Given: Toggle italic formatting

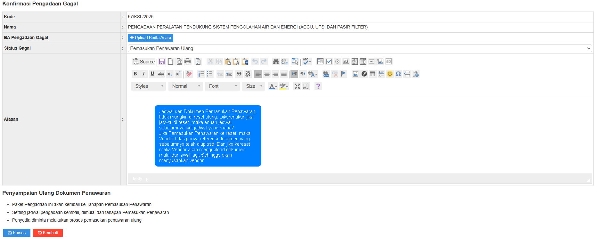Looking at the screenshot, I should [x=144, y=74].
